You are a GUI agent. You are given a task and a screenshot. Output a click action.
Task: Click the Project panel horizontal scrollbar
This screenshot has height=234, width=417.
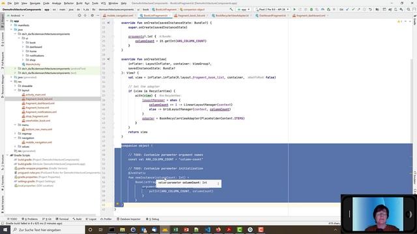[51, 215]
